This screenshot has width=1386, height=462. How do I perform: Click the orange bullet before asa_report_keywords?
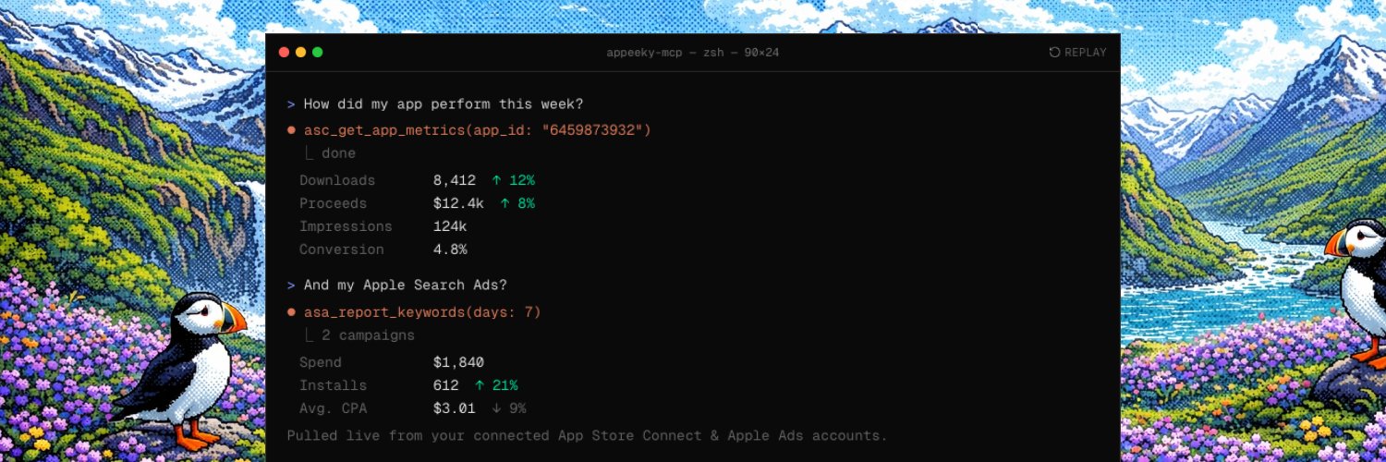[291, 312]
